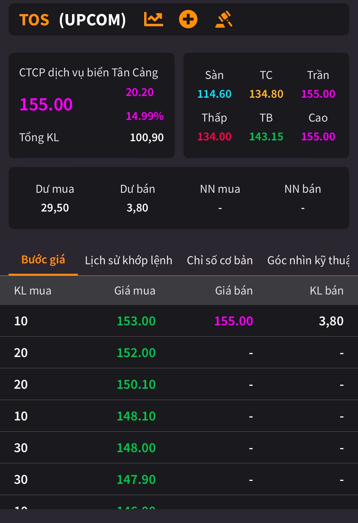This screenshot has height=523, width=358.
Task: Tap the Sàn floor price 114.60
Action: point(214,94)
